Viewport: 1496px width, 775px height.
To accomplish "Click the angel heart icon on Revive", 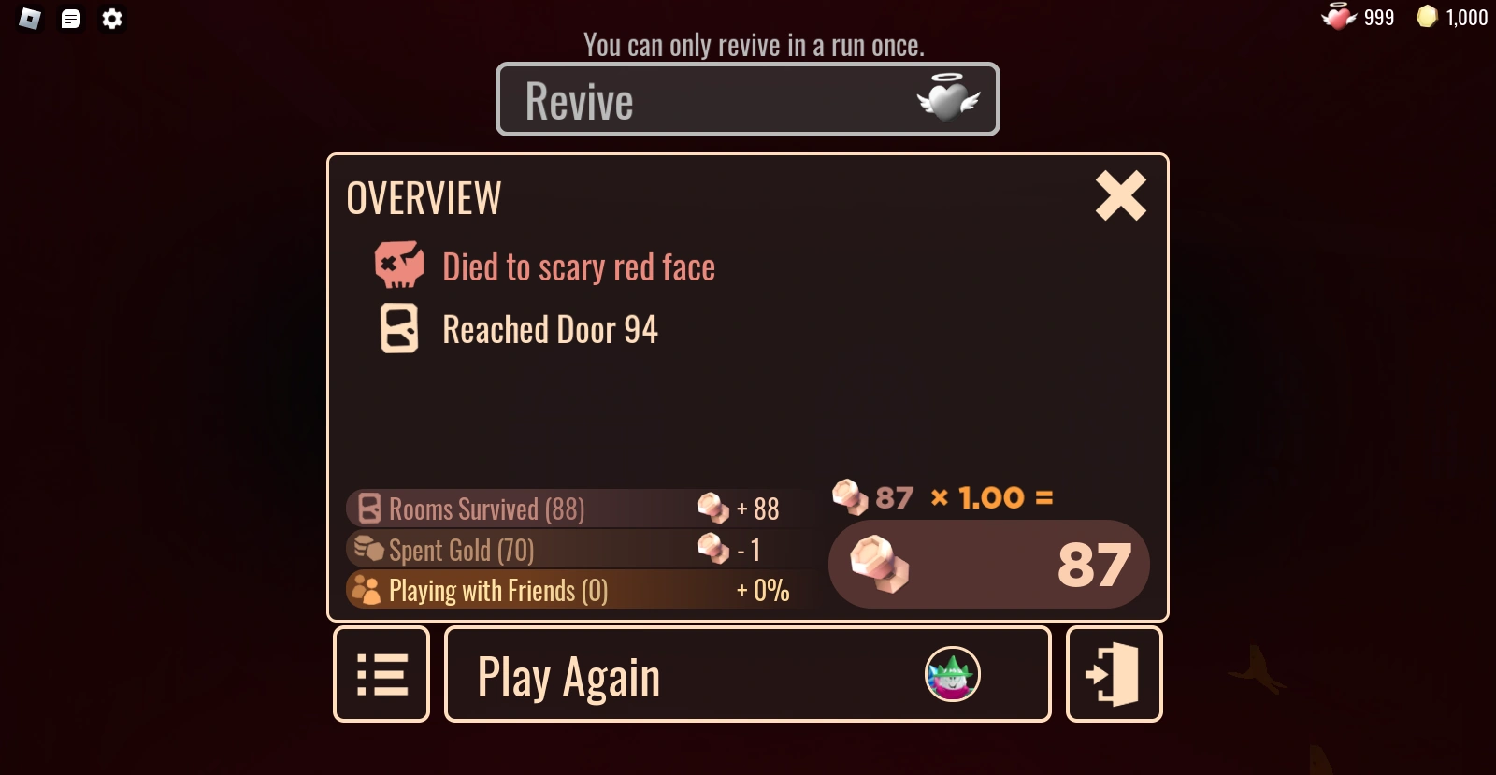I will [948, 98].
